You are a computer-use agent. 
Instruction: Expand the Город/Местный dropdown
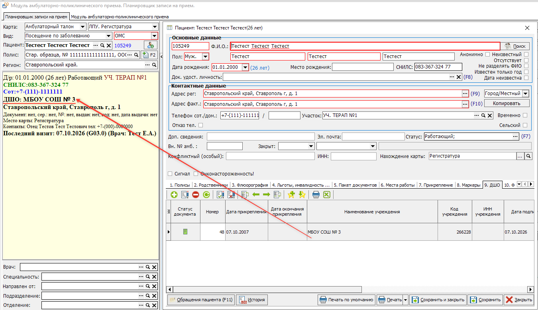click(x=525, y=94)
